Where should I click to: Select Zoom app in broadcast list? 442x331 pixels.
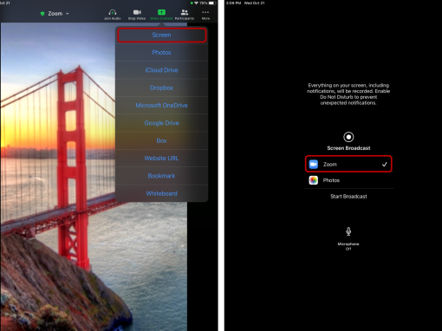pyautogui.click(x=348, y=164)
